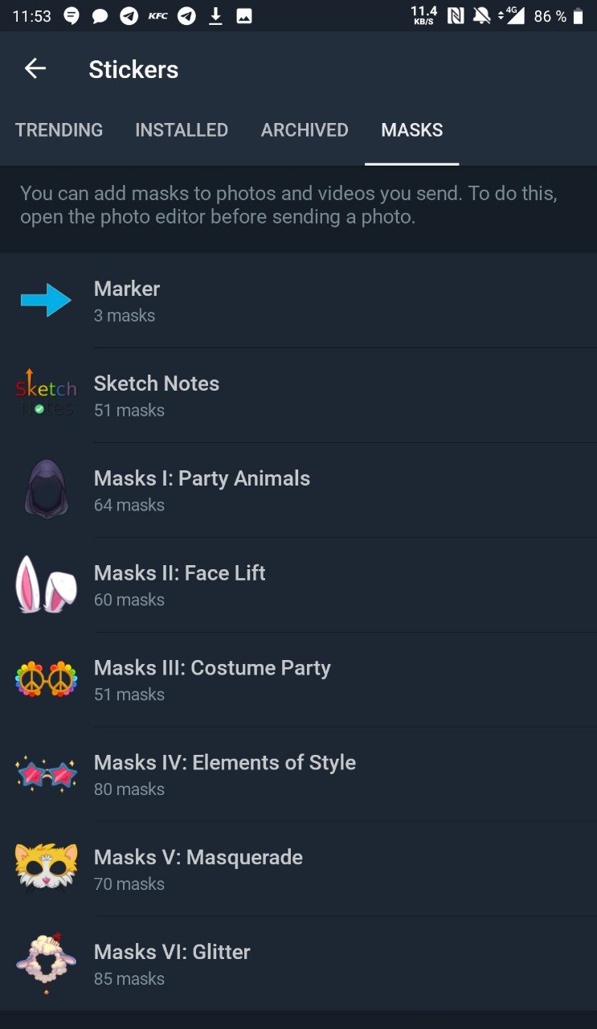
Task: Tap the star sunglasses Elements of Style icon
Action: [x=46, y=774]
